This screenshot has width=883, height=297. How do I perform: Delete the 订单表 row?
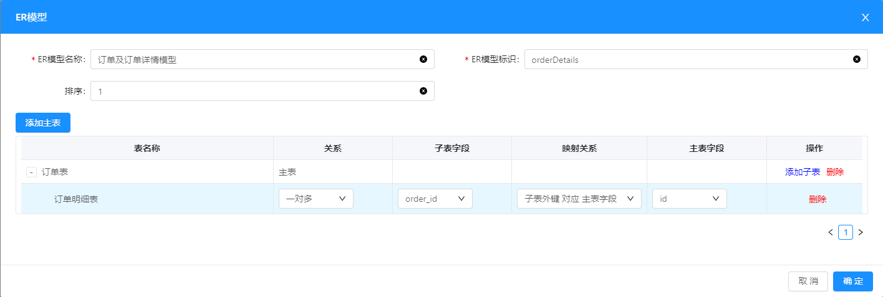(x=835, y=172)
